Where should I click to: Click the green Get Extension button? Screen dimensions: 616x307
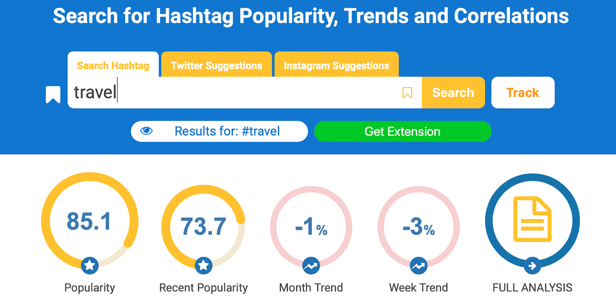tap(402, 132)
